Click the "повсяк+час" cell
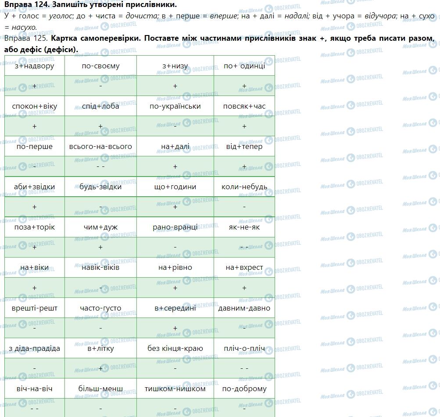 [244, 106]
